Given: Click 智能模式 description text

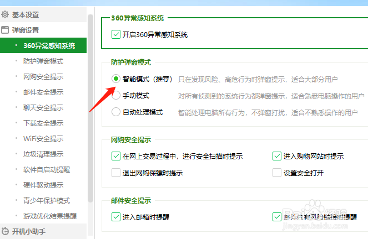Looking at the screenshot, I should [258, 80].
